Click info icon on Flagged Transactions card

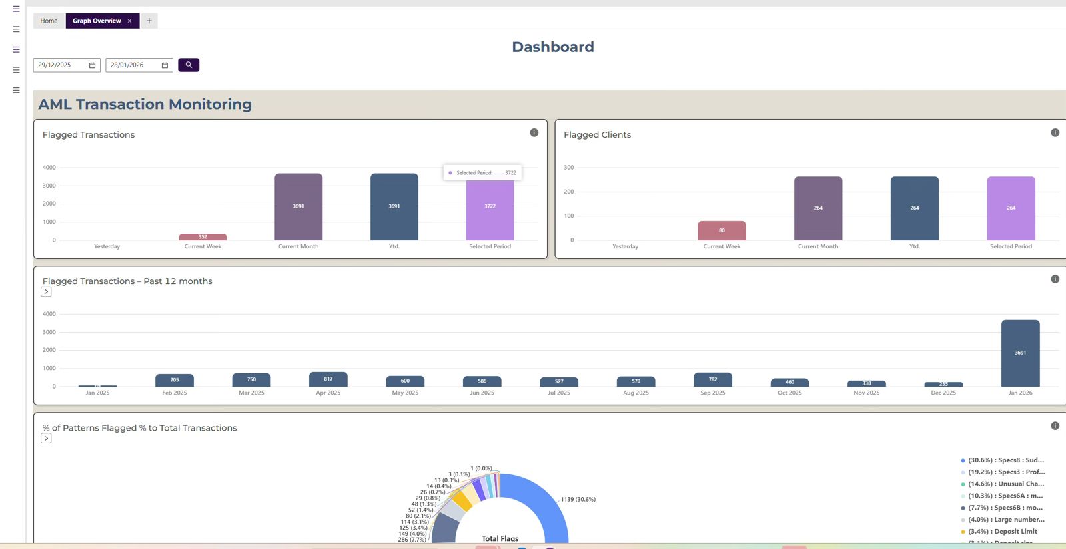[534, 133]
